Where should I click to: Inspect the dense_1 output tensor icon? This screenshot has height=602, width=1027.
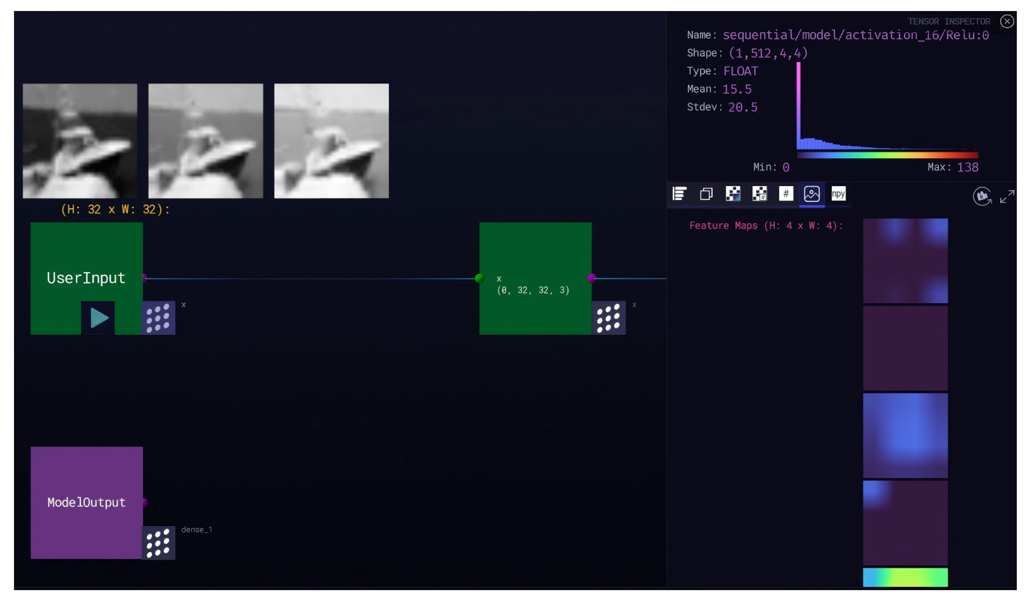coord(158,543)
